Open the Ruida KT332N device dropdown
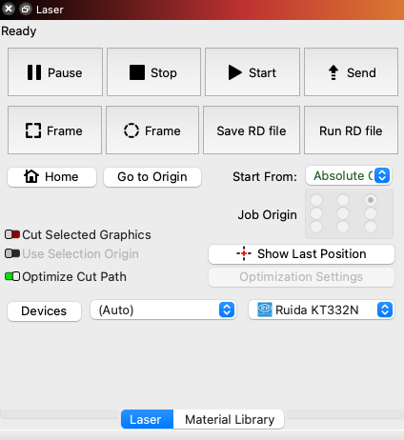This screenshot has width=404, height=440. [321, 310]
